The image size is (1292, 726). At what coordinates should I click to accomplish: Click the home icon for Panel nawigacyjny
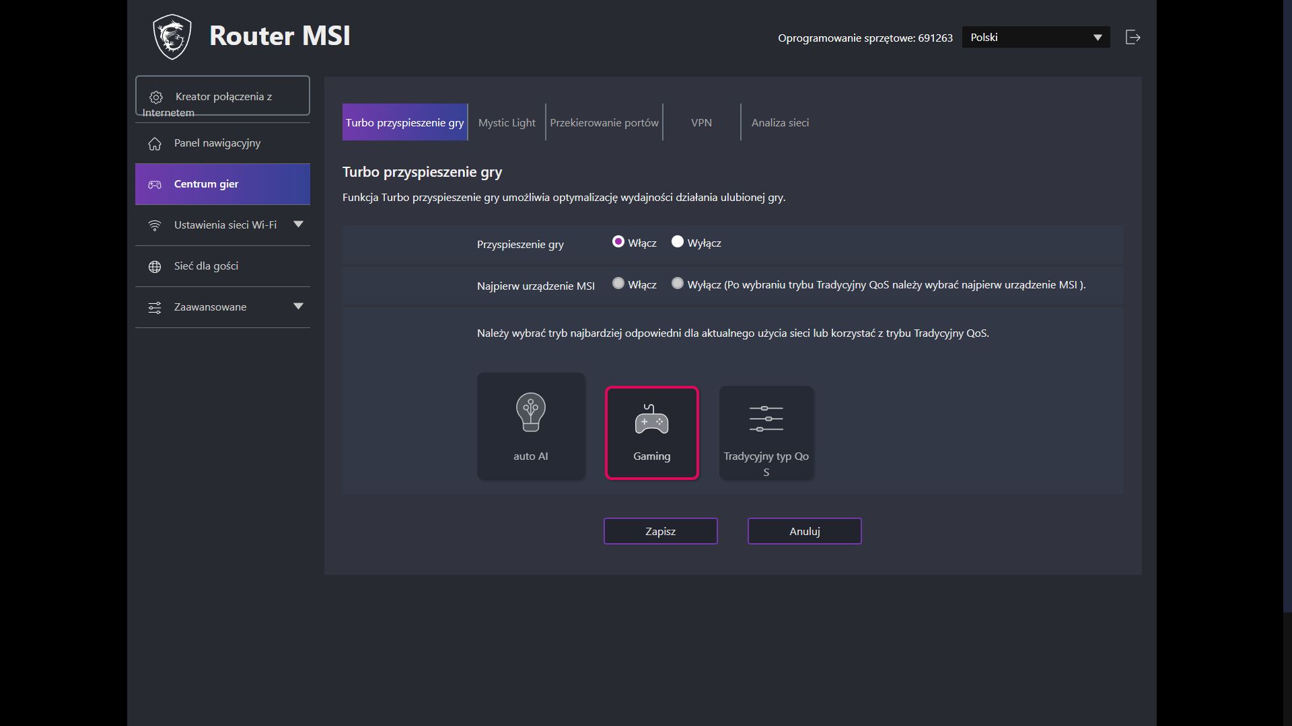[x=155, y=144]
